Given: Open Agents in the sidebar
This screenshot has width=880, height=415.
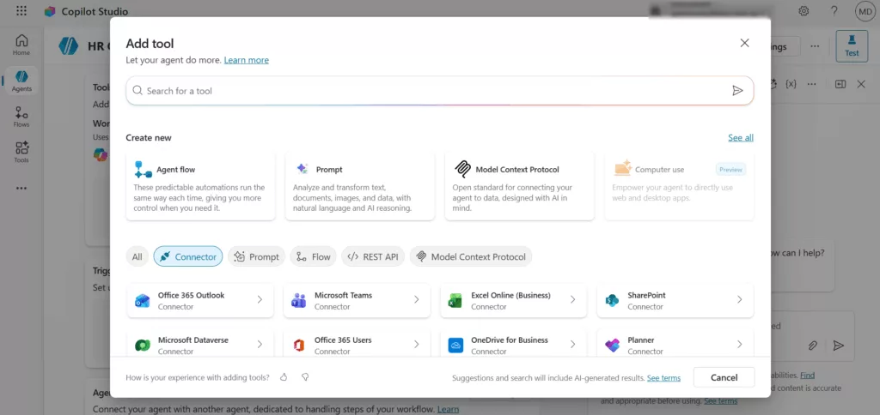Looking at the screenshot, I should [21, 81].
